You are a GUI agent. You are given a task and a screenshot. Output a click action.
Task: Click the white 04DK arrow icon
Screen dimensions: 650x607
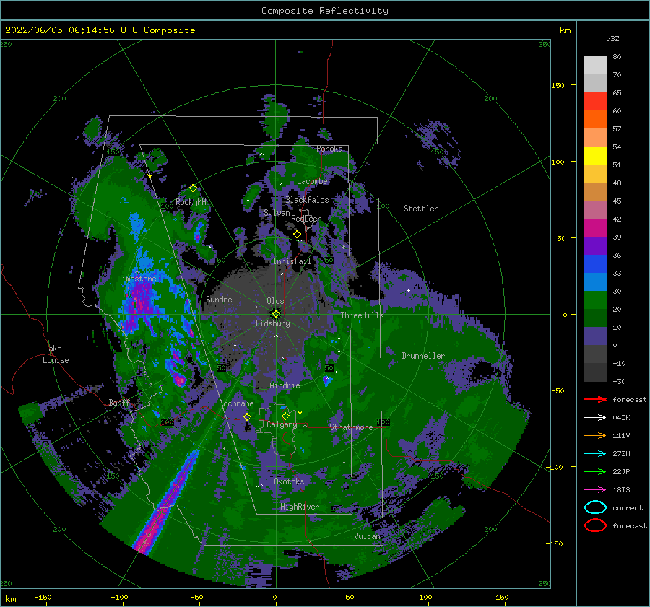click(595, 417)
